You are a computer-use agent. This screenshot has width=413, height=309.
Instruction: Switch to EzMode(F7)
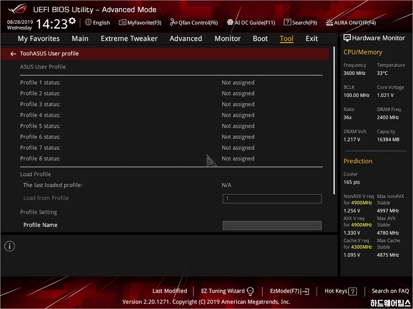click(x=285, y=291)
